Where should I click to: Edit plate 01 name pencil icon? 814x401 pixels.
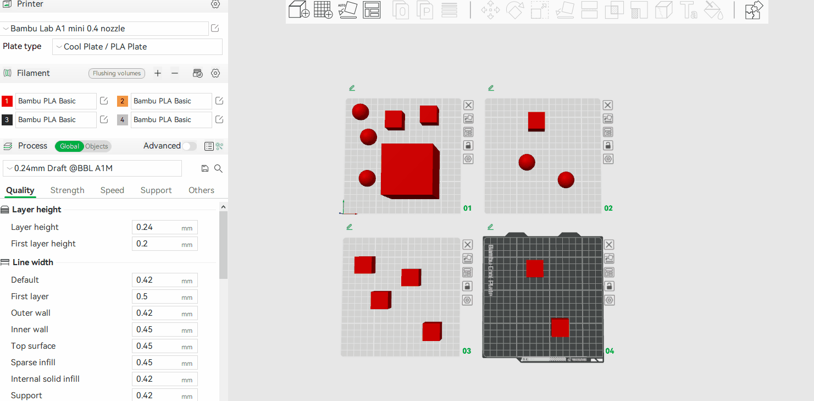pyautogui.click(x=352, y=87)
